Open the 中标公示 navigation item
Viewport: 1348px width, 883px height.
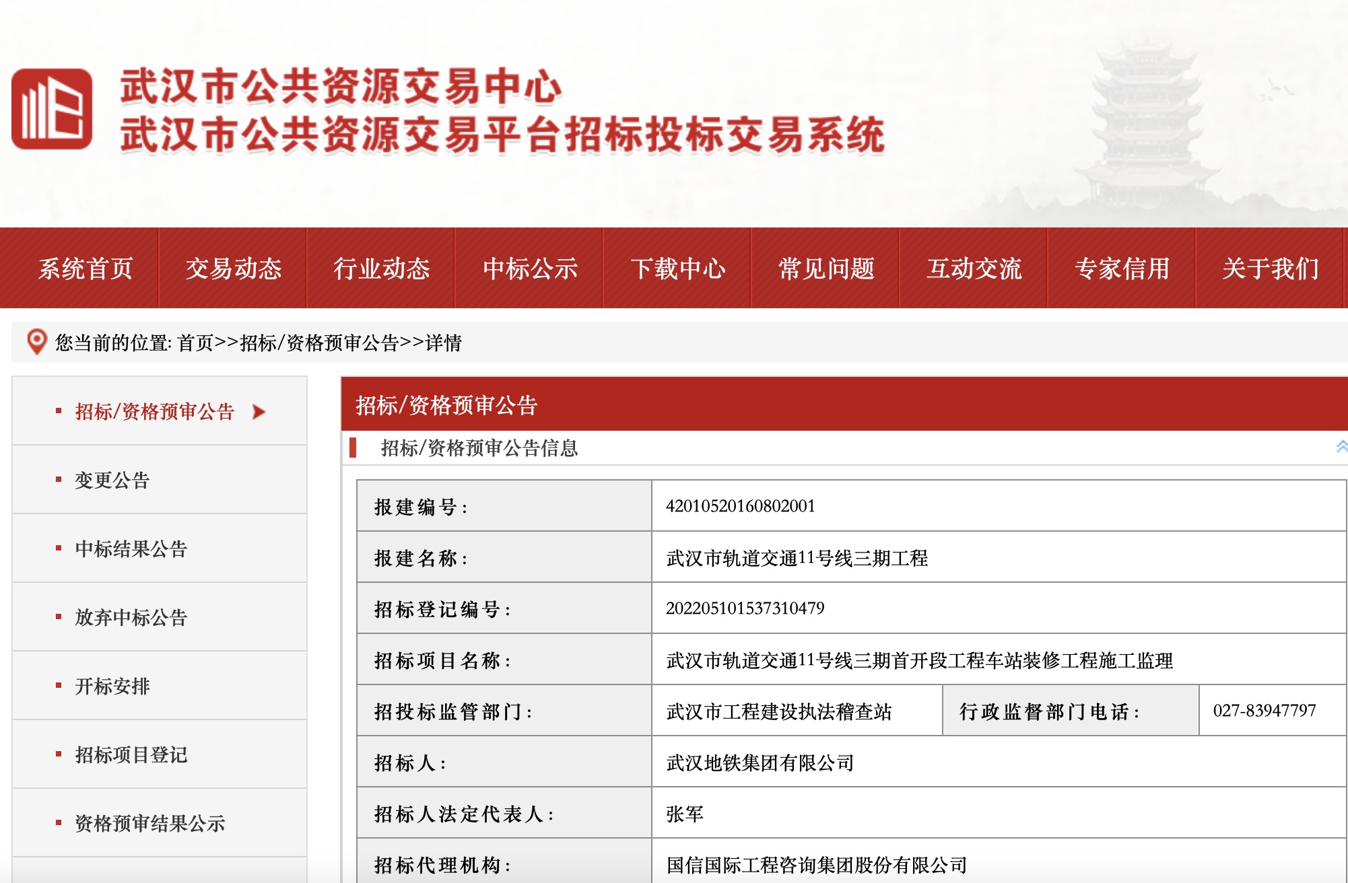(529, 269)
